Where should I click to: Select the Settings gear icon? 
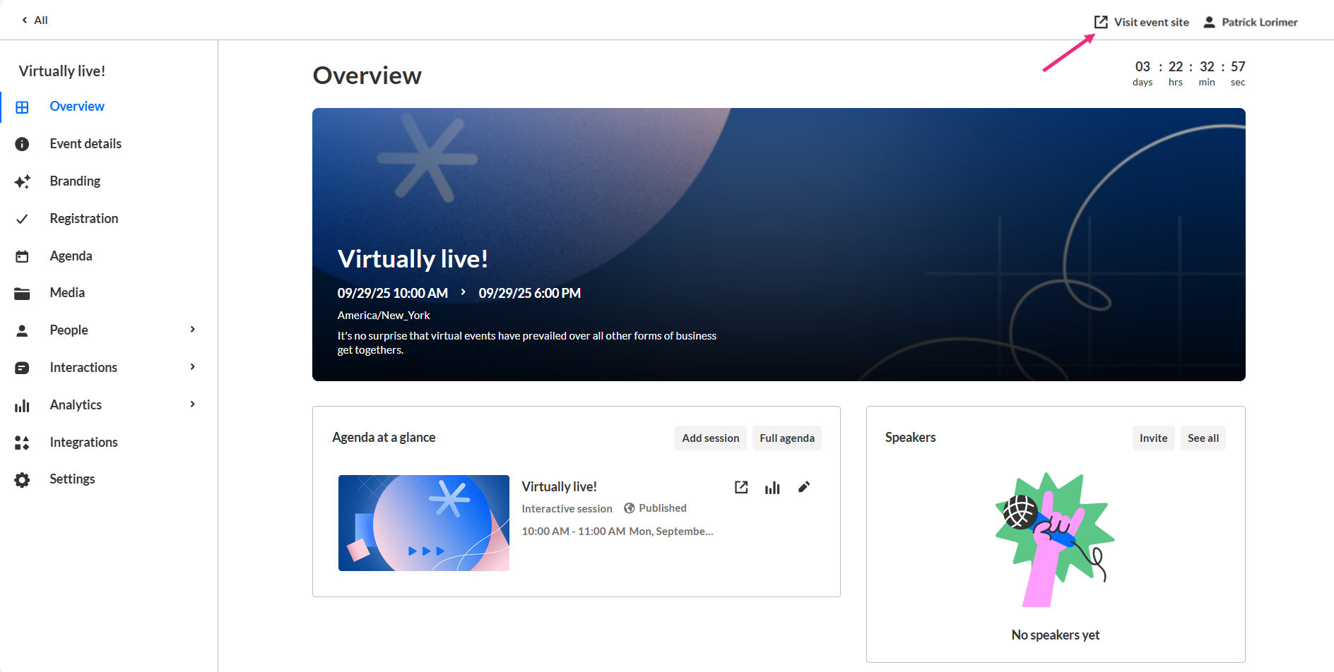(x=23, y=480)
